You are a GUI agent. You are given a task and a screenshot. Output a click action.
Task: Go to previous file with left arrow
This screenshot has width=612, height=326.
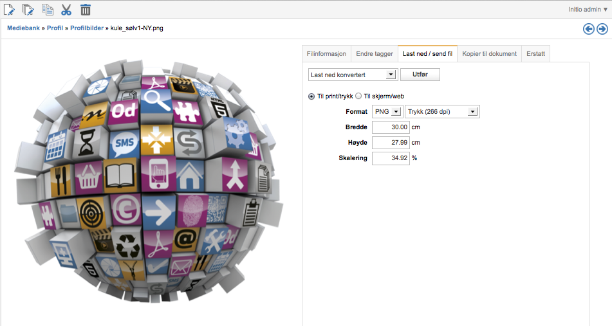(x=588, y=29)
